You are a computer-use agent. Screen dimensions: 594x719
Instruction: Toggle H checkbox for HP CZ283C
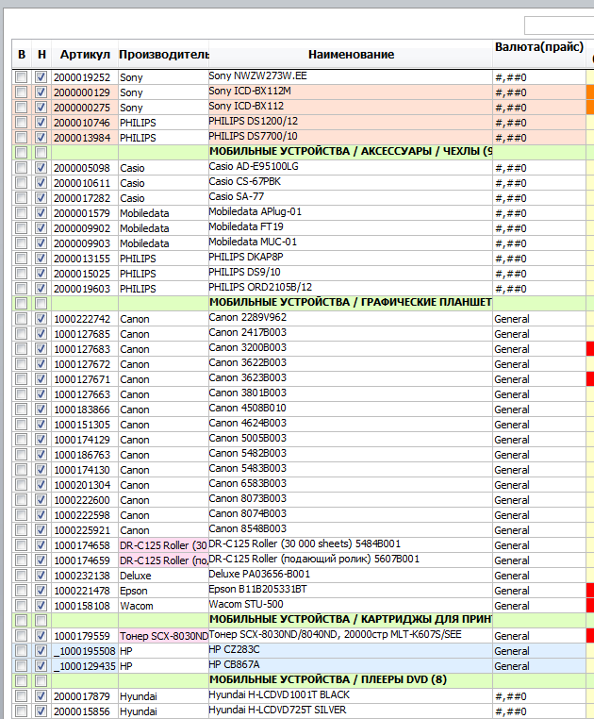[x=41, y=651]
